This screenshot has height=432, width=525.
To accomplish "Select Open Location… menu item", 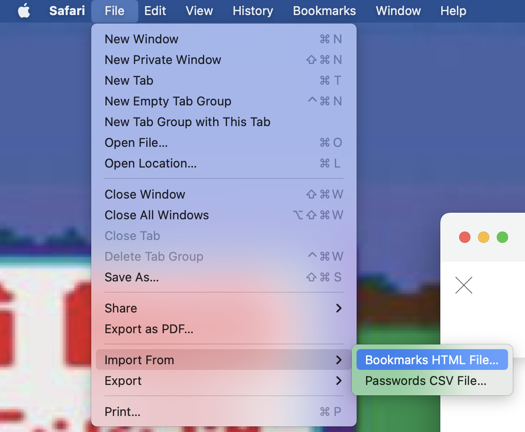I will [223, 164].
